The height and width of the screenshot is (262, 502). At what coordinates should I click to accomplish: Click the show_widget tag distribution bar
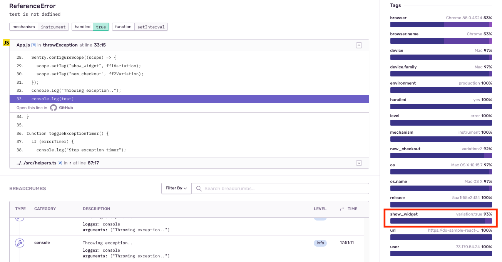point(441,221)
